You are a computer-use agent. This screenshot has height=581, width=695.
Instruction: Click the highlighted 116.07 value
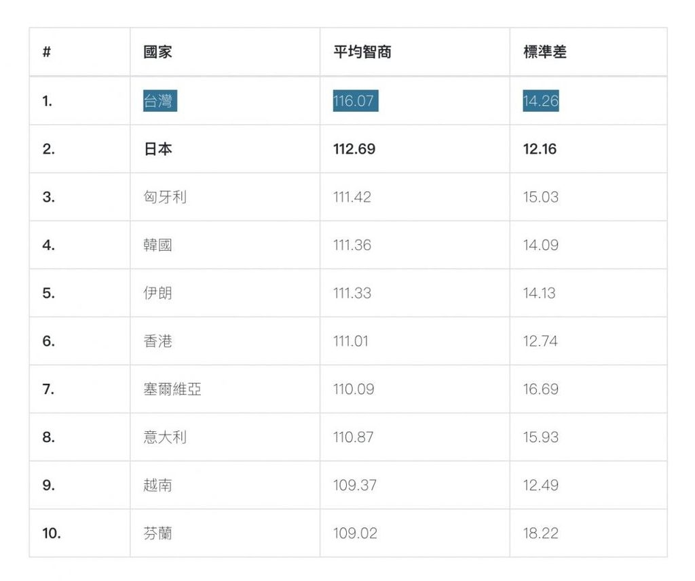click(354, 101)
